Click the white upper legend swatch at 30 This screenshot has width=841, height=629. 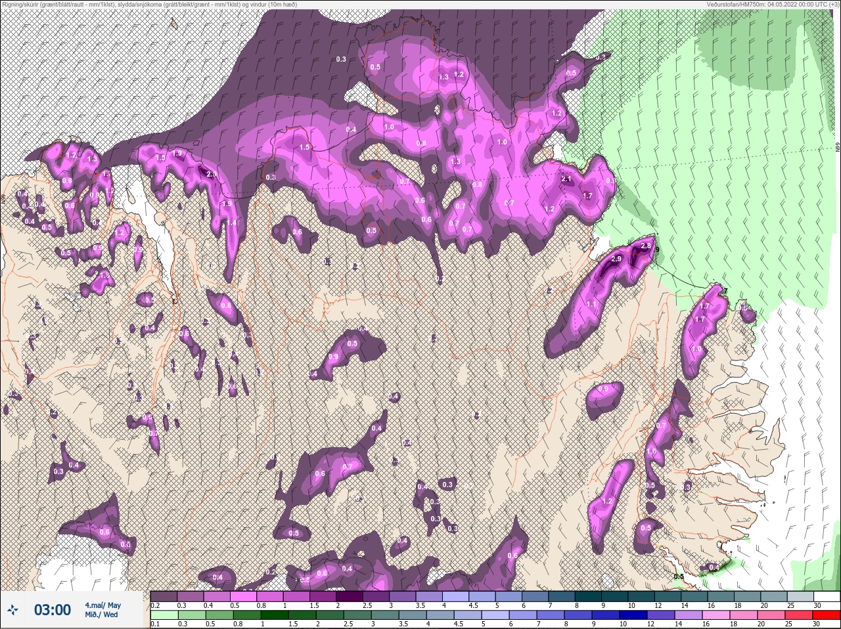pos(827,596)
